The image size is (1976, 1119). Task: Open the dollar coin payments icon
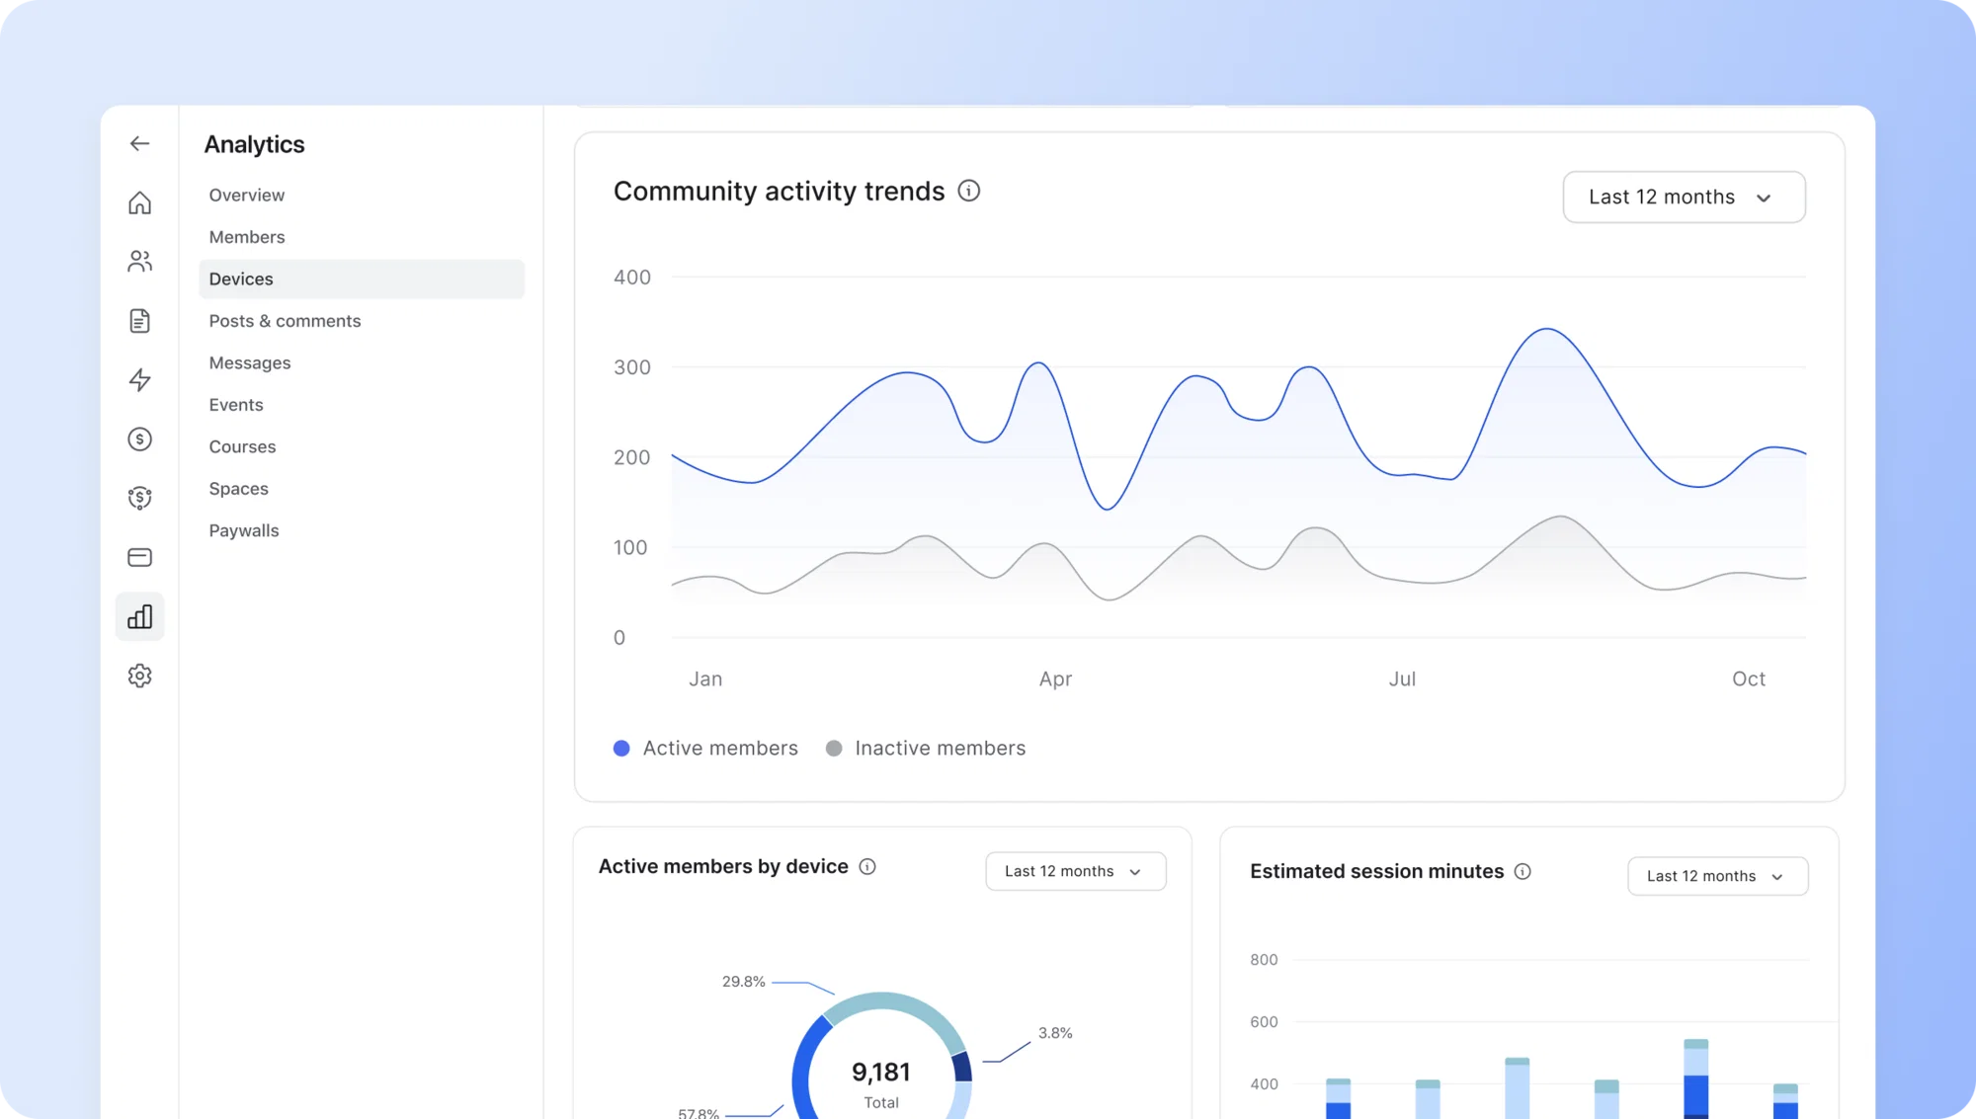(x=139, y=439)
